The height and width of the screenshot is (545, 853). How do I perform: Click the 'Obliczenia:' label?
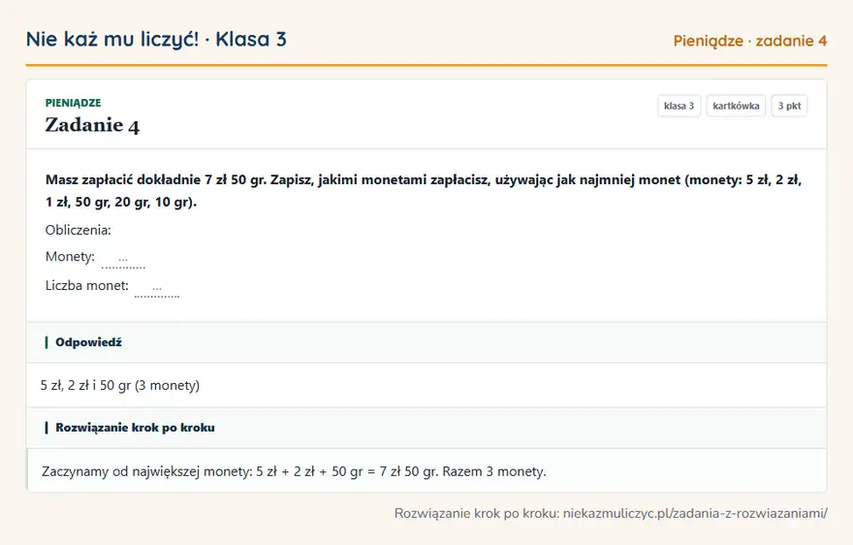click(78, 230)
